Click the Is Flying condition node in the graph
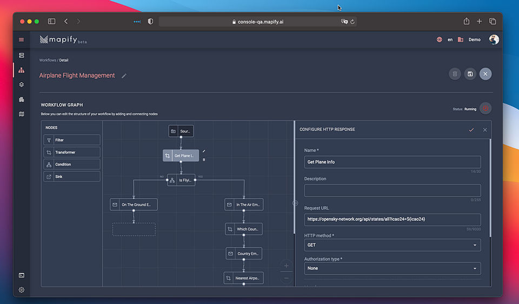This screenshot has width=519, height=304. pos(181,180)
